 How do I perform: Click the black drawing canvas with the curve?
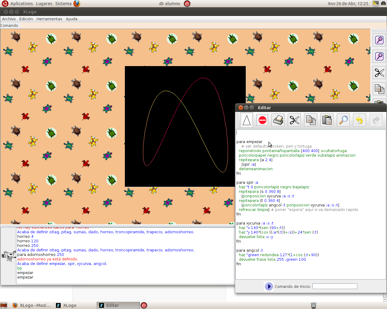[185, 126]
